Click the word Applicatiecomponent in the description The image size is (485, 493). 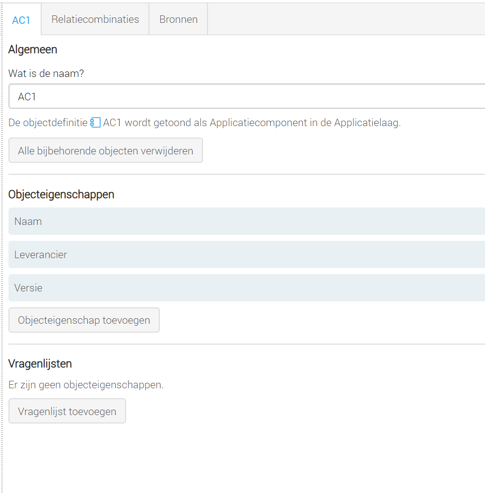(258, 123)
